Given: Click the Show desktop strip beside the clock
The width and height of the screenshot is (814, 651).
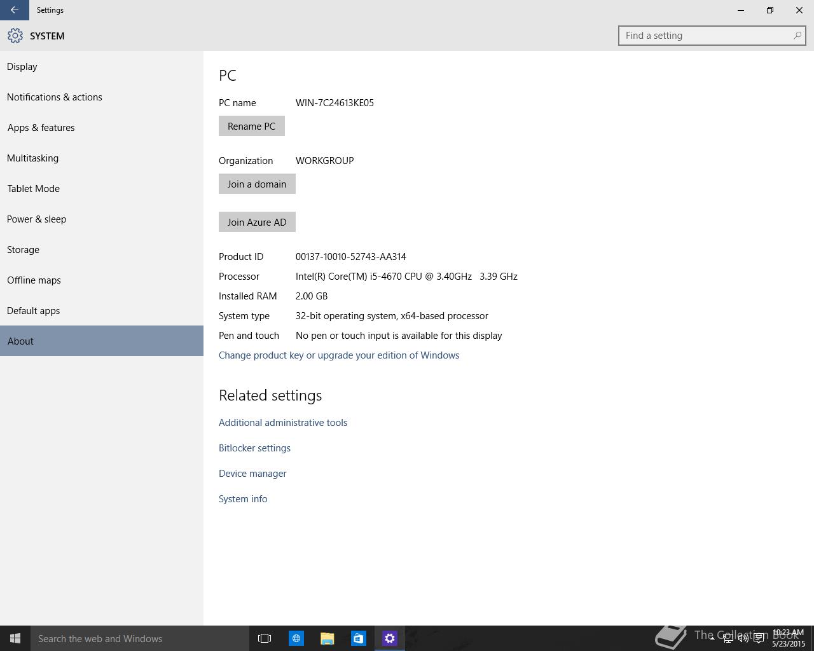Looking at the screenshot, I should [811, 638].
